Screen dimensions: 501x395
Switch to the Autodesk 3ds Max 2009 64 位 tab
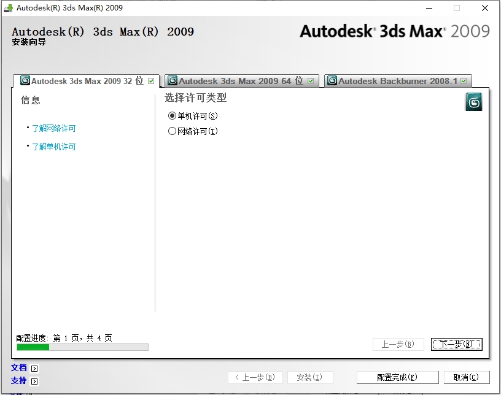coord(241,81)
